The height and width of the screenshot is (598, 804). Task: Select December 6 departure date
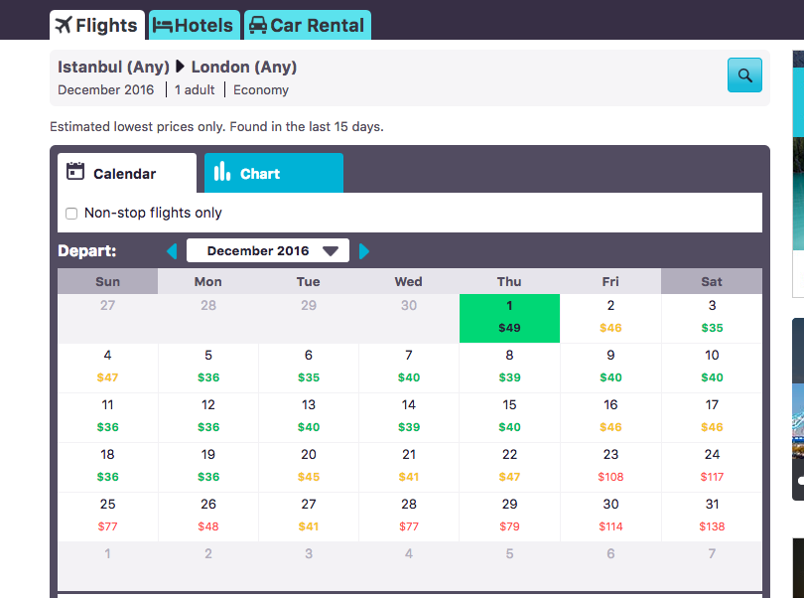[309, 367]
